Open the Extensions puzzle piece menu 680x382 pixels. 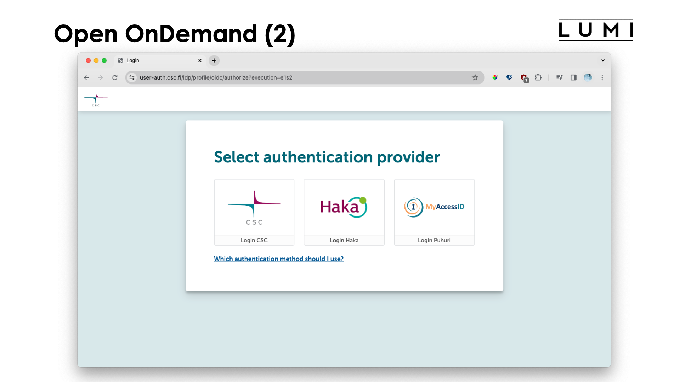tap(538, 77)
